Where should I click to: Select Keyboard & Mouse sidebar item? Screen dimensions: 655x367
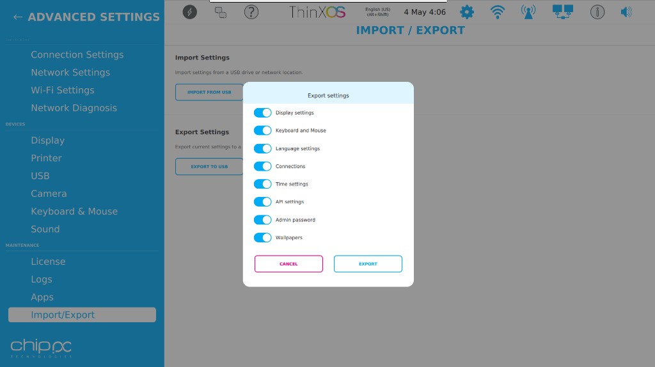(74, 211)
